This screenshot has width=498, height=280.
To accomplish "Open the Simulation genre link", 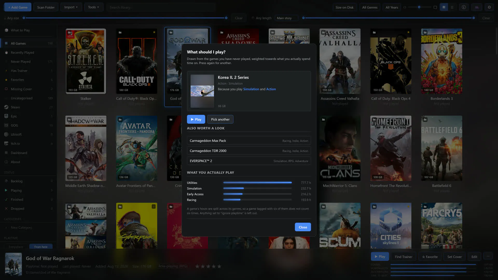I will pyautogui.click(x=251, y=89).
